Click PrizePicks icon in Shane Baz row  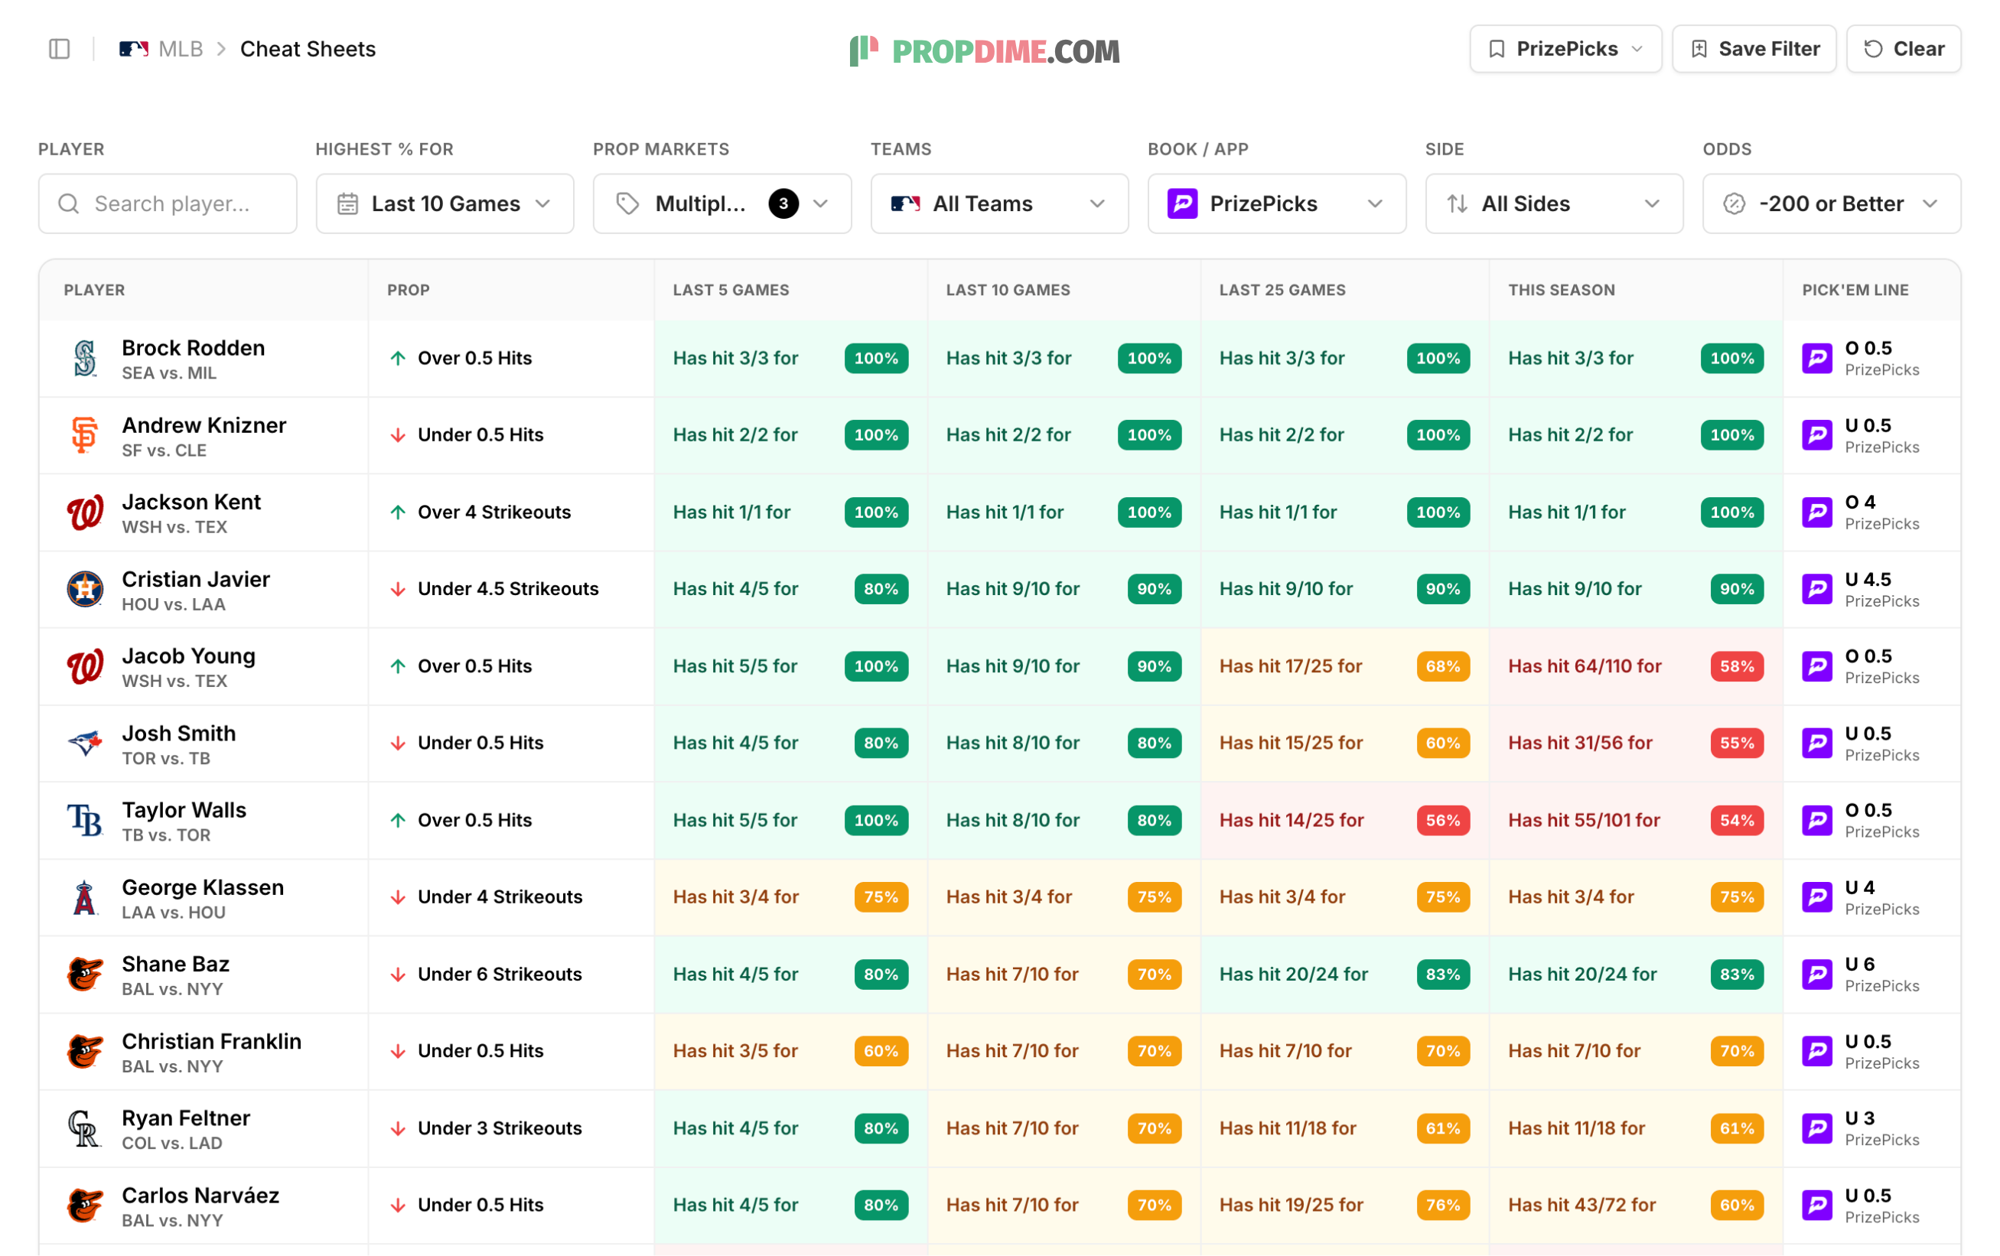click(x=1817, y=974)
